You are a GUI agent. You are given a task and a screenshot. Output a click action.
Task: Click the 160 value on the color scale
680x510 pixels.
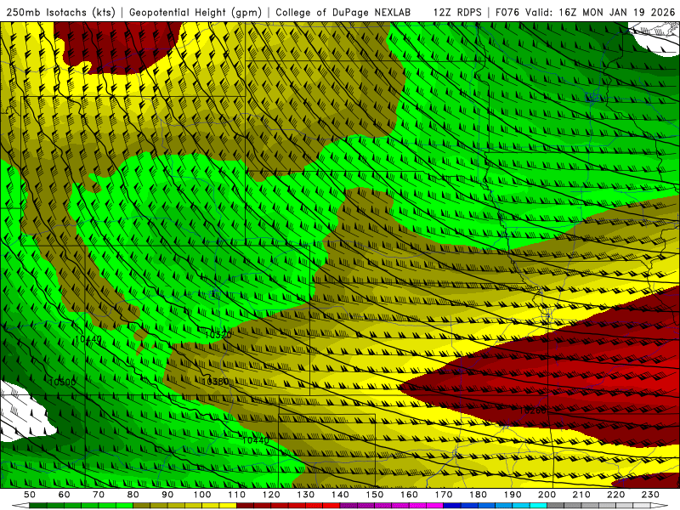click(x=410, y=495)
